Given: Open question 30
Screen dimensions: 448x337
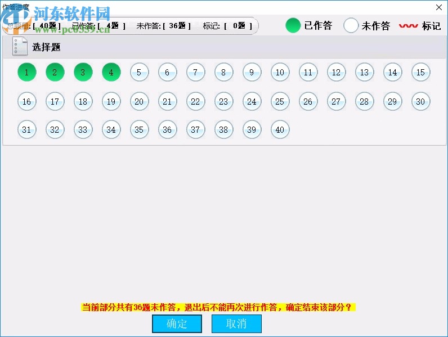Looking at the screenshot, I should (421, 101).
